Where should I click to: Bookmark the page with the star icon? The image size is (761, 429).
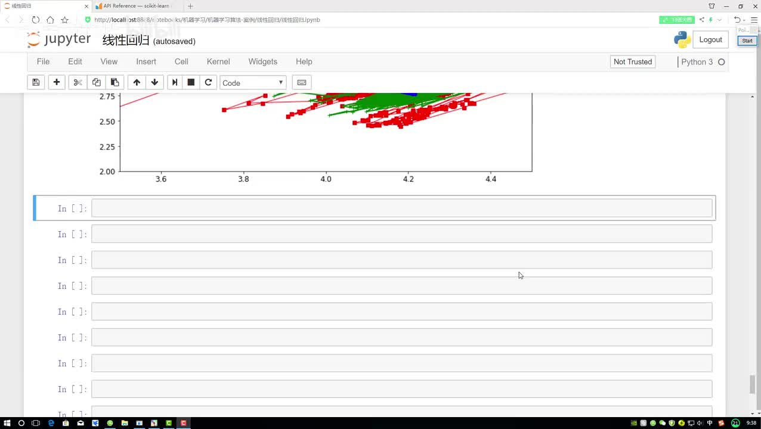(x=64, y=20)
